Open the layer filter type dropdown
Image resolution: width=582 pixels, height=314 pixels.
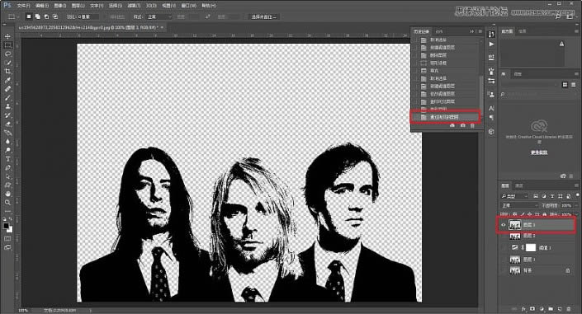(515, 196)
